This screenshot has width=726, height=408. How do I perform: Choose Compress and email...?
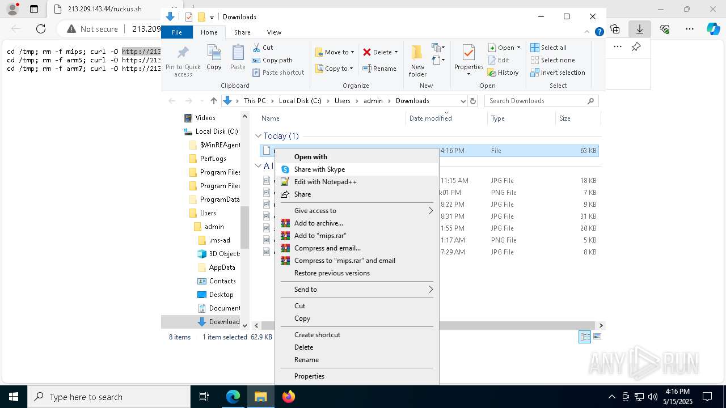(357, 248)
